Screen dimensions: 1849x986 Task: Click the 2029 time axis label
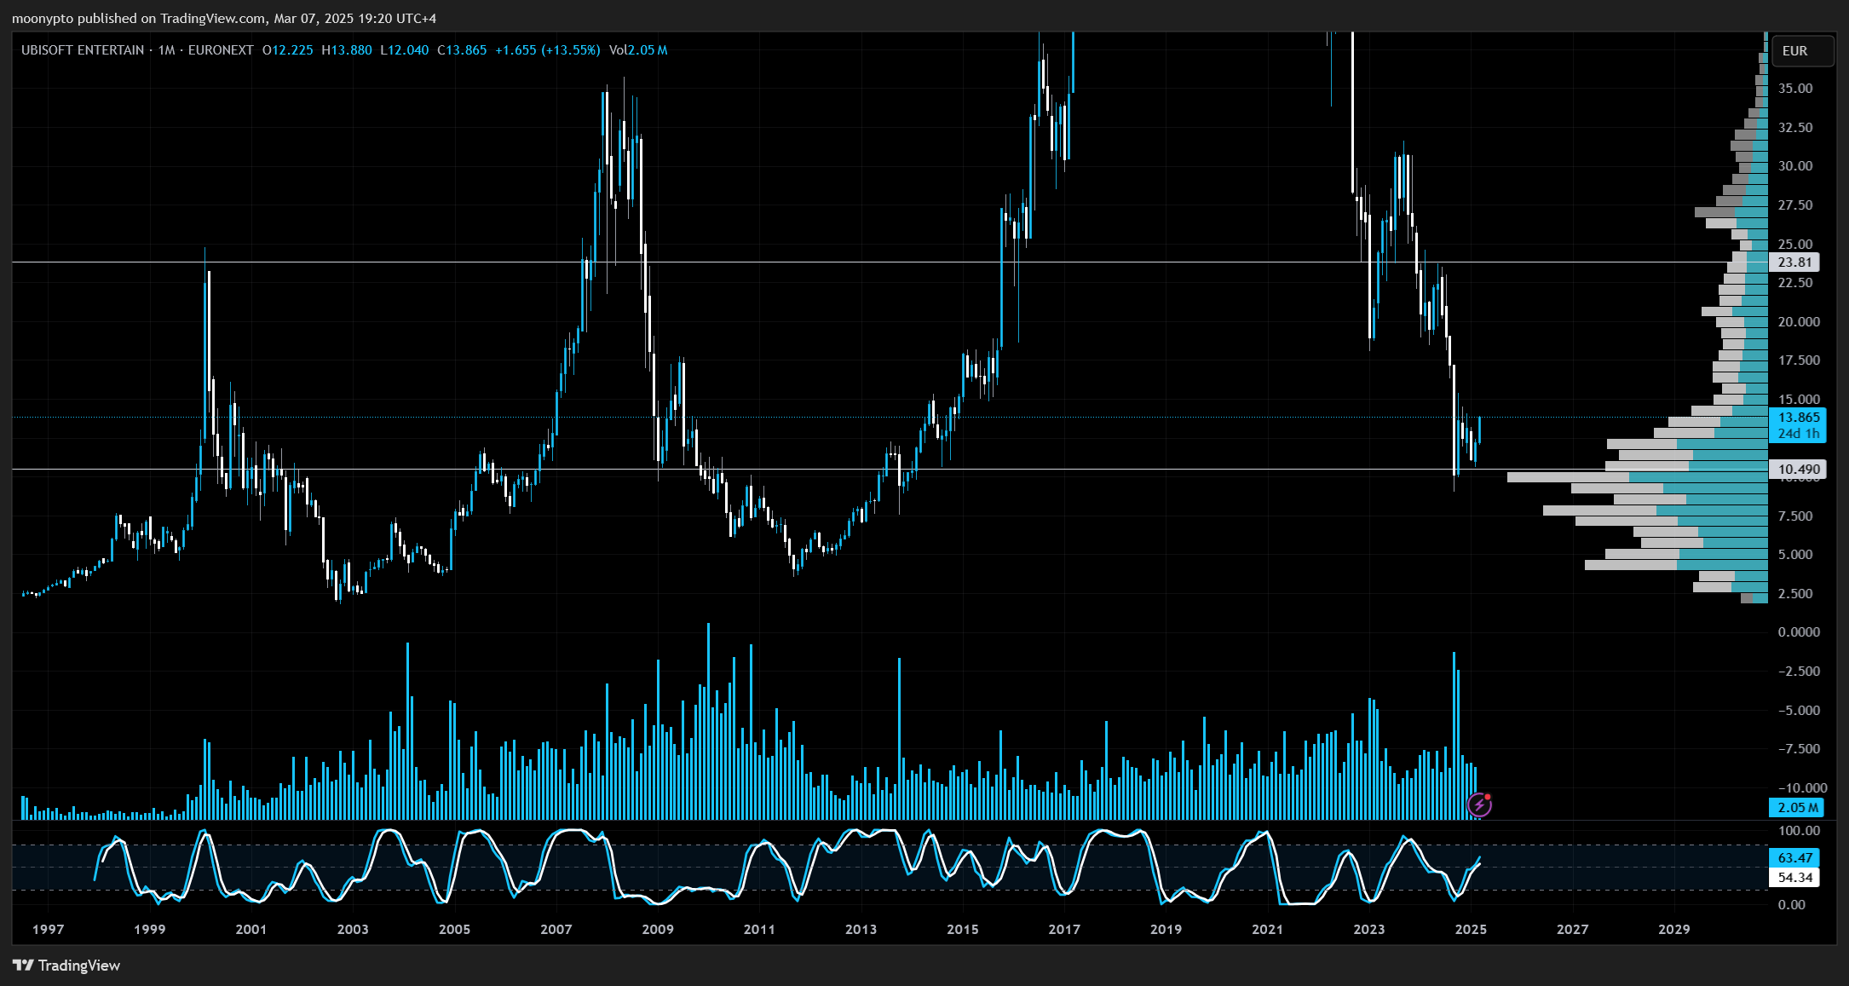tap(1674, 930)
